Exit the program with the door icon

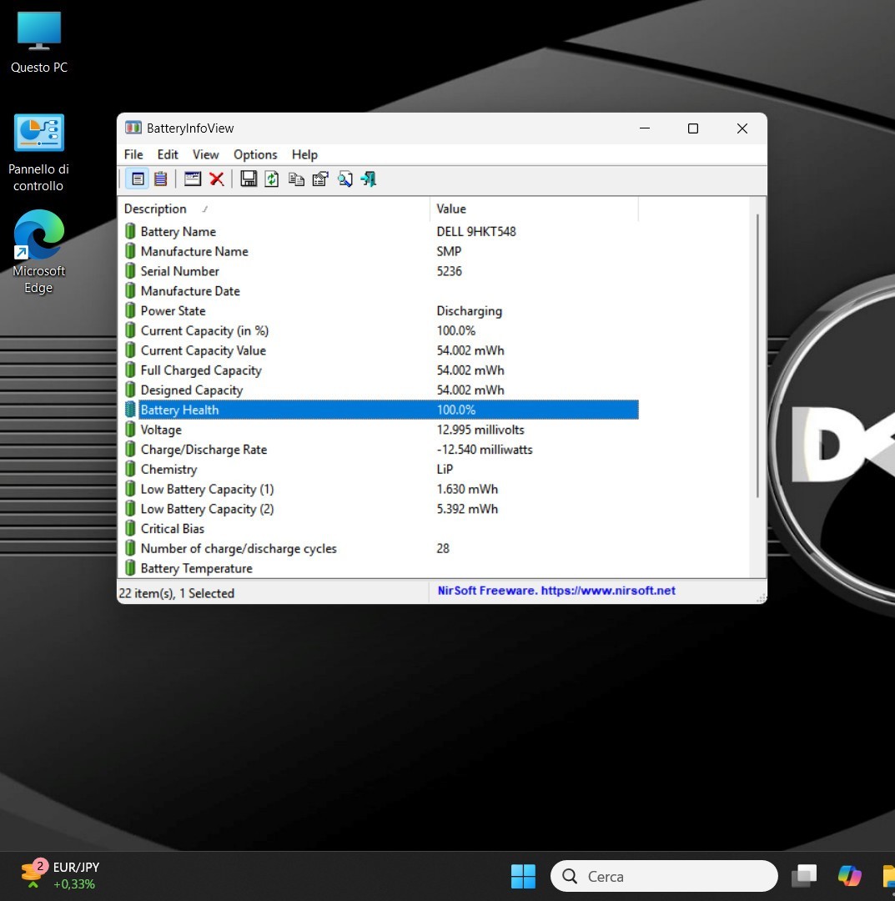[x=369, y=179]
